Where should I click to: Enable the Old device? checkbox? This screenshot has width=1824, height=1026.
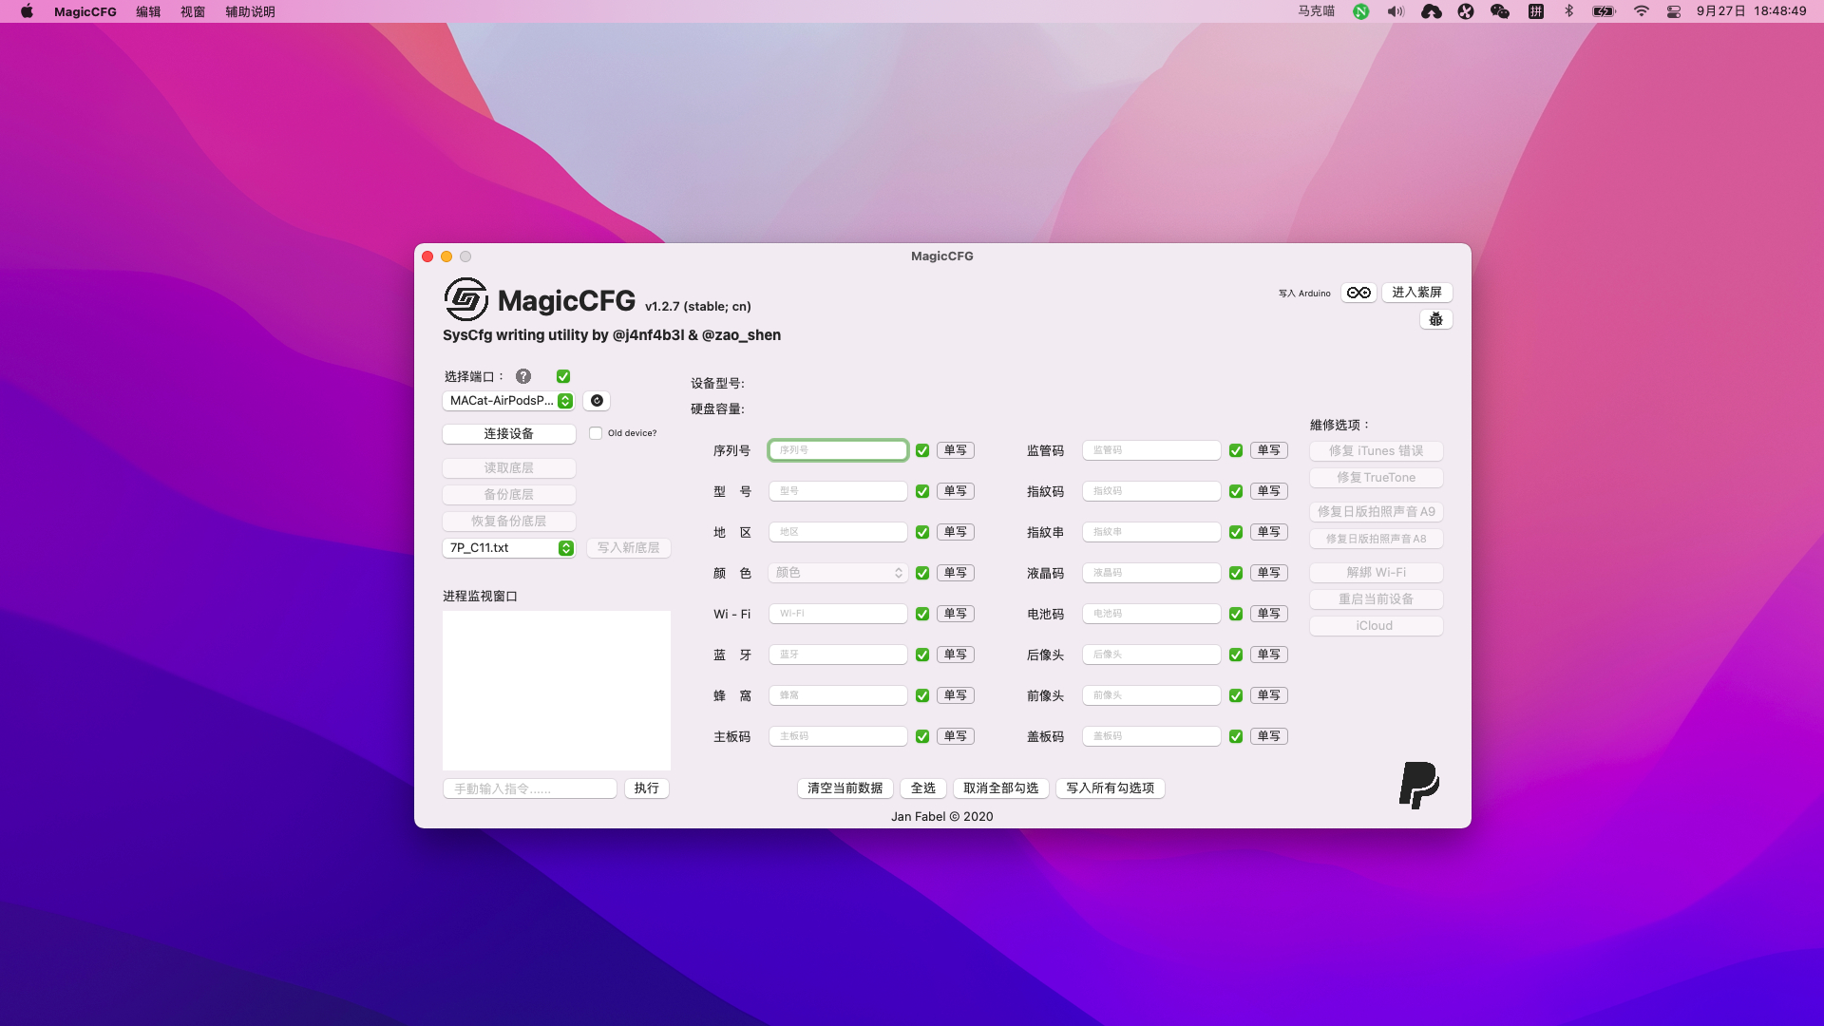point(596,433)
